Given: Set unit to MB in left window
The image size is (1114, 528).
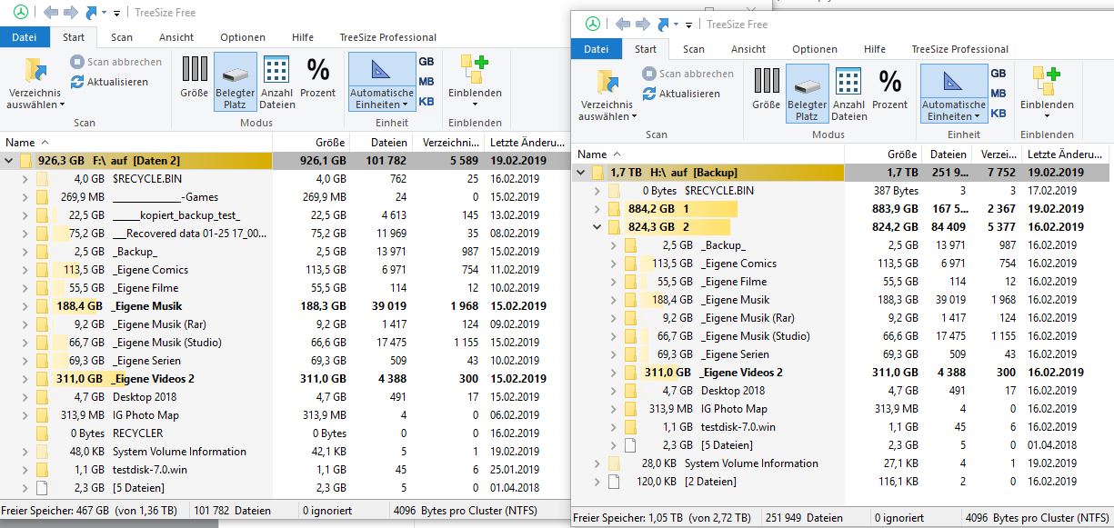Looking at the screenshot, I should point(426,82).
